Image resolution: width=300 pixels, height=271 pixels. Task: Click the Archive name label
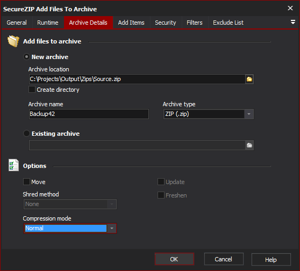[46, 104]
